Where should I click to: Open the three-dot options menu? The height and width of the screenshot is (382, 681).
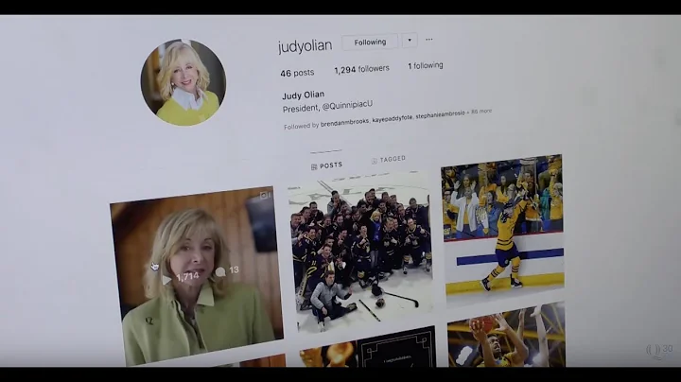[429, 40]
